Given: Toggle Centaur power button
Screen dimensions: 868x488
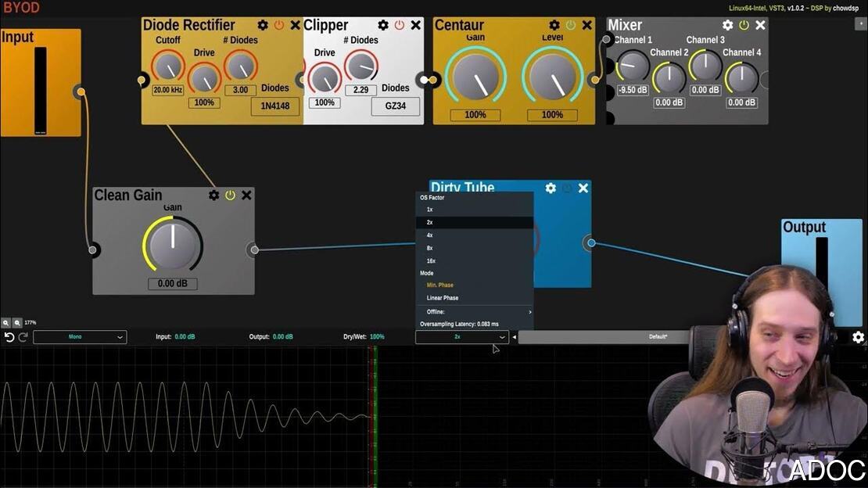Looking at the screenshot, I should tap(571, 26).
